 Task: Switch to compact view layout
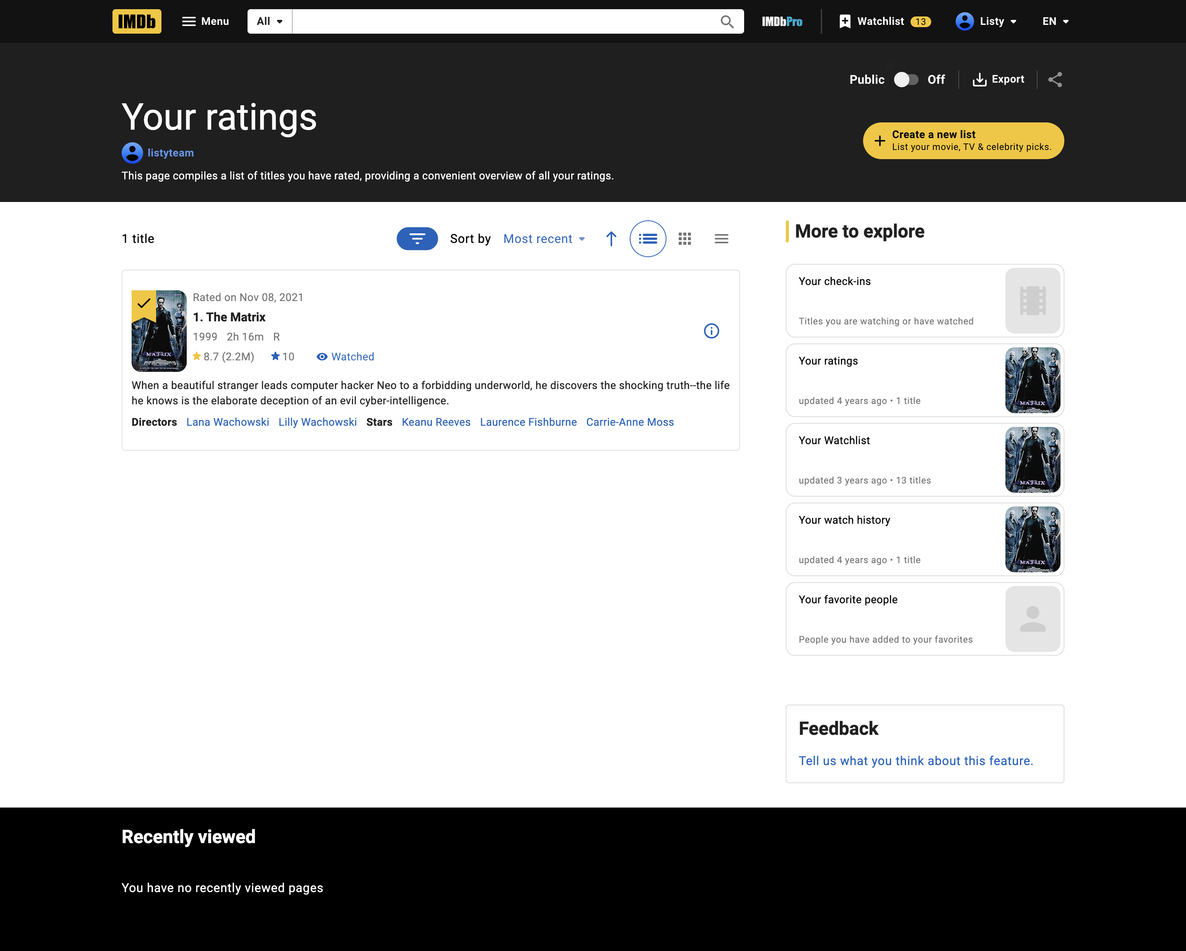pos(721,239)
